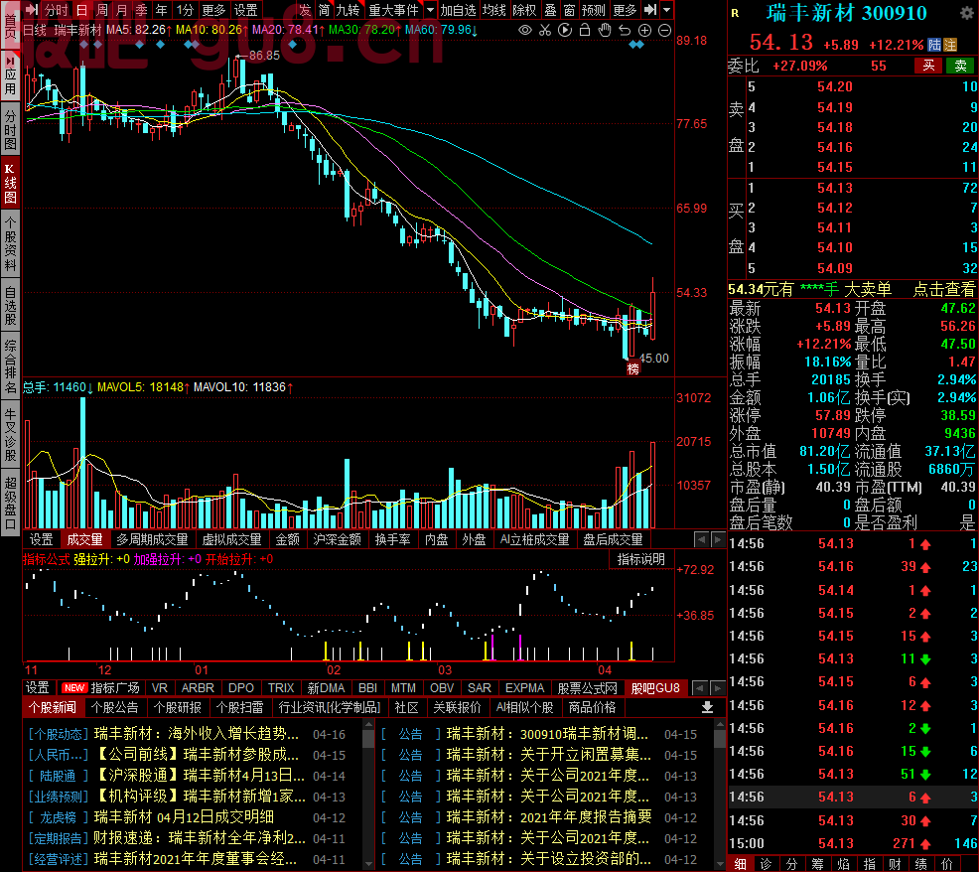Click the blue 陆 badge icon
This screenshot has width=979, height=872.
pyautogui.click(x=934, y=45)
